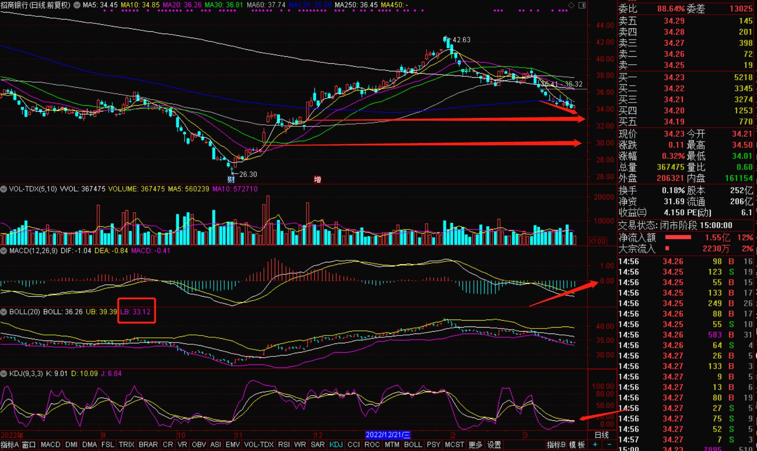The image size is (757, 451).
Task: Select the BOLL indicator tab
Action: click(413, 445)
